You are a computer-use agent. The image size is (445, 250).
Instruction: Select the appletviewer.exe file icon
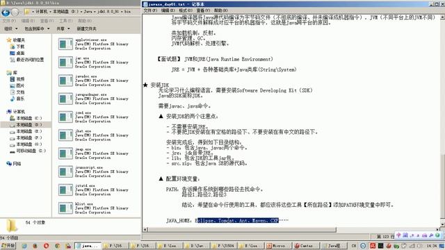coord(65,44)
